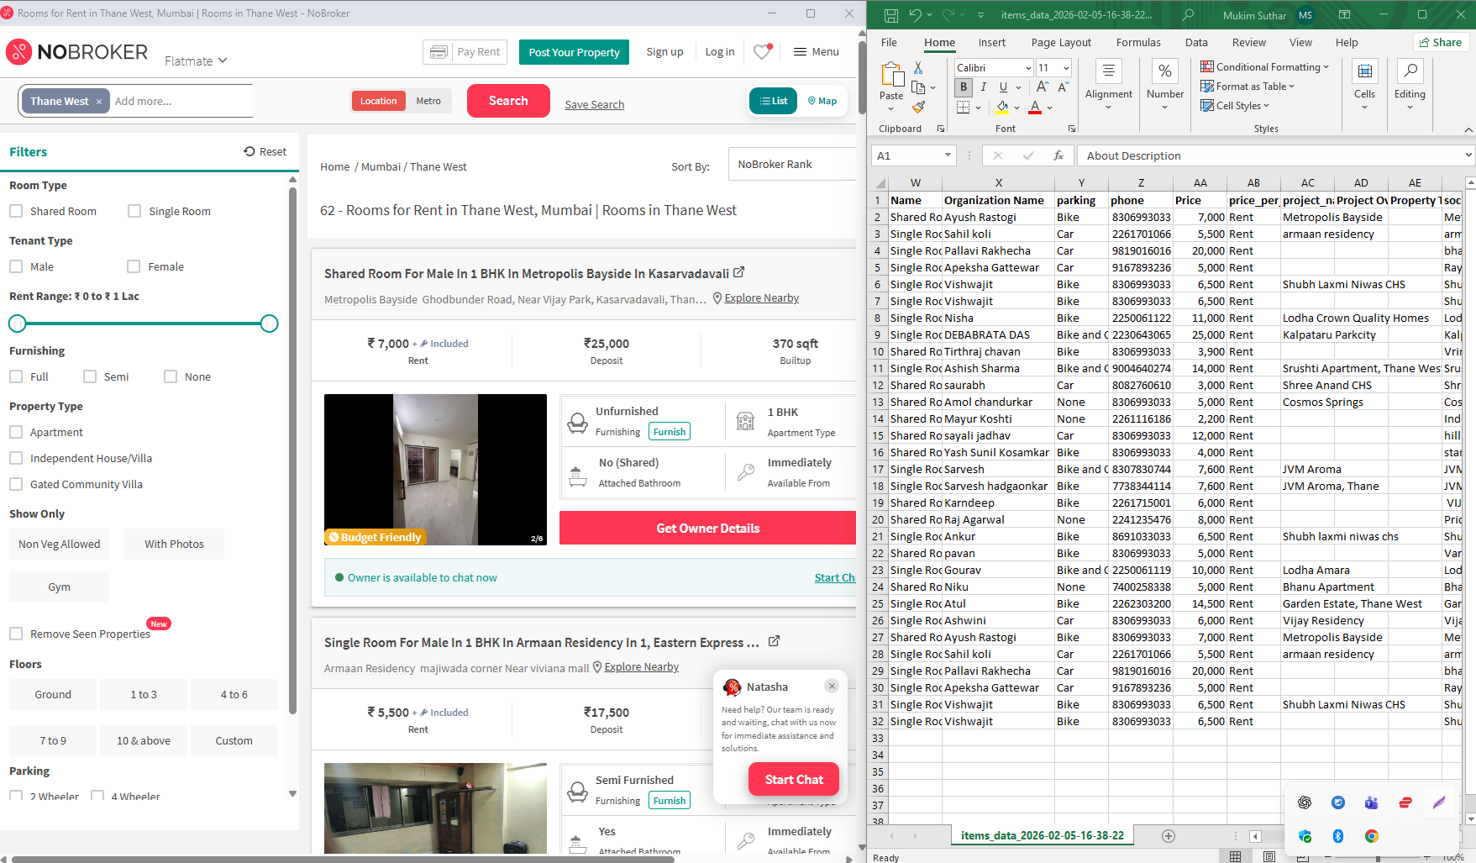Click the Save Search link
The width and height of the screenshot is (1476, 863).
[594, 105]
